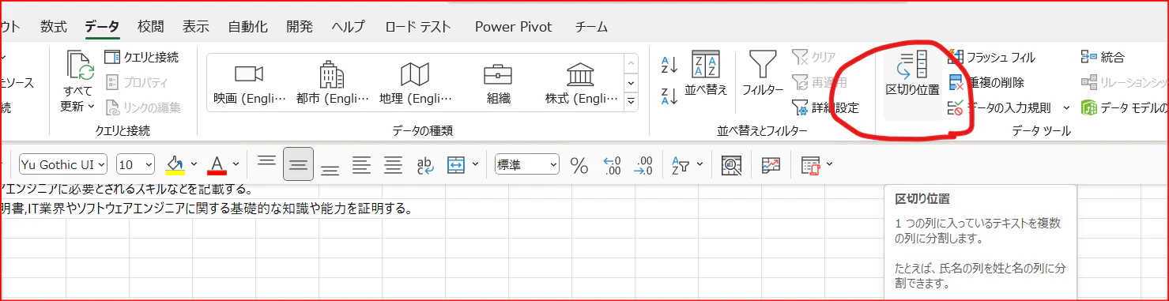Open merge cells dropdown arrow

475,164
